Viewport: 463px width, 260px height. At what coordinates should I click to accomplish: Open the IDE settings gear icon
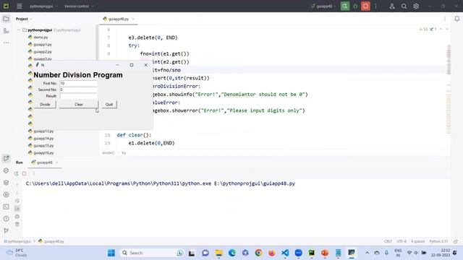click(416, 6)
